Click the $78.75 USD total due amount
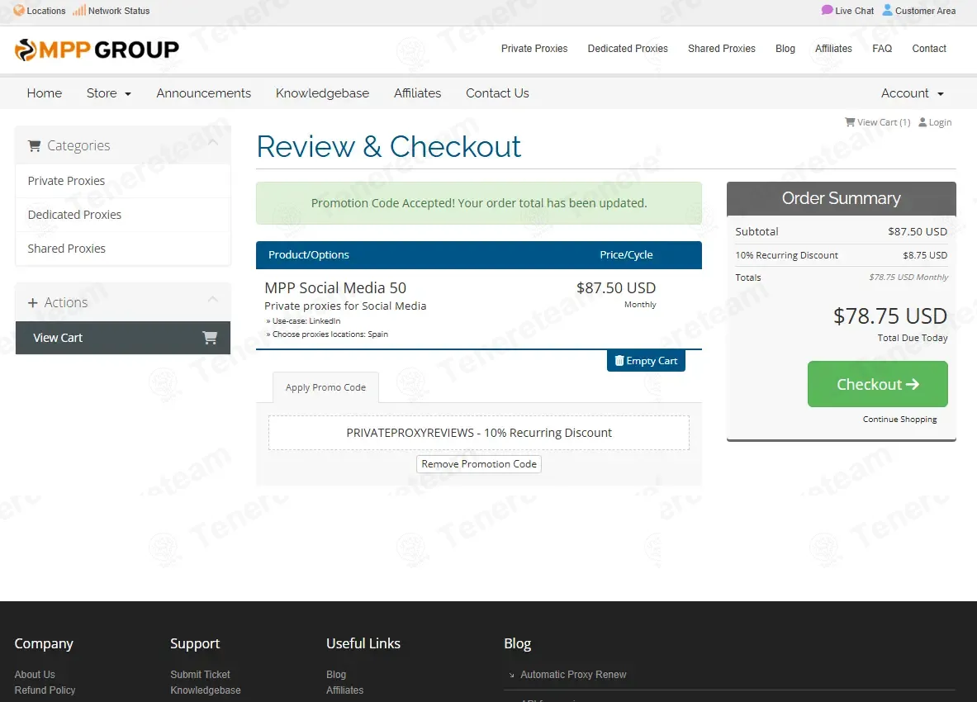977x702 pixels. point(889,316)
